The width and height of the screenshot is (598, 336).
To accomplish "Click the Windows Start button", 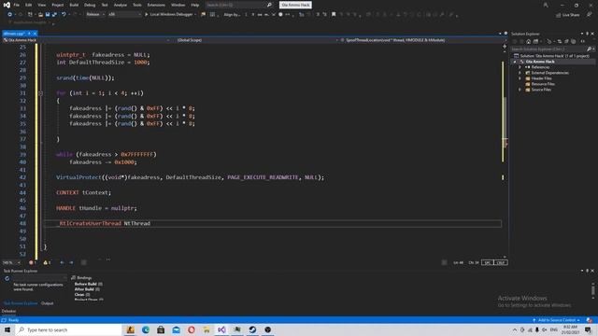I will point(7,329).
